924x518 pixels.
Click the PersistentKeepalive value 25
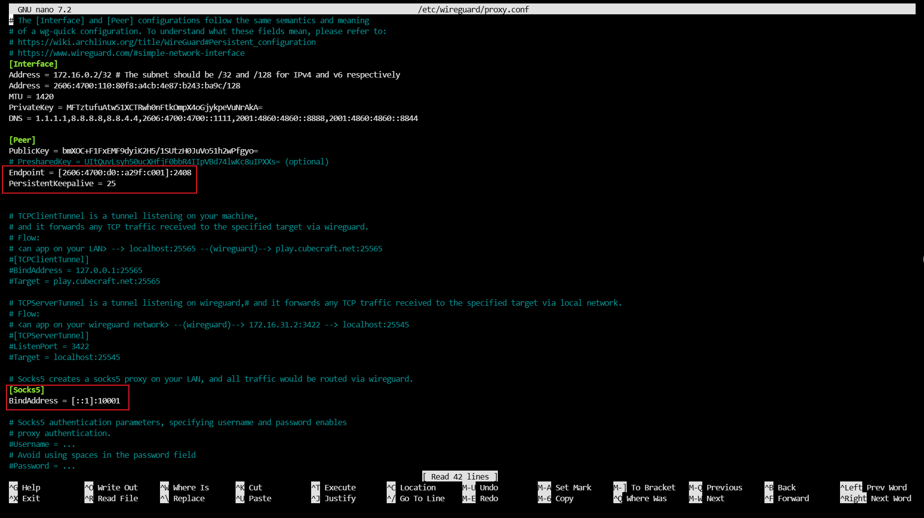point(111,183)
